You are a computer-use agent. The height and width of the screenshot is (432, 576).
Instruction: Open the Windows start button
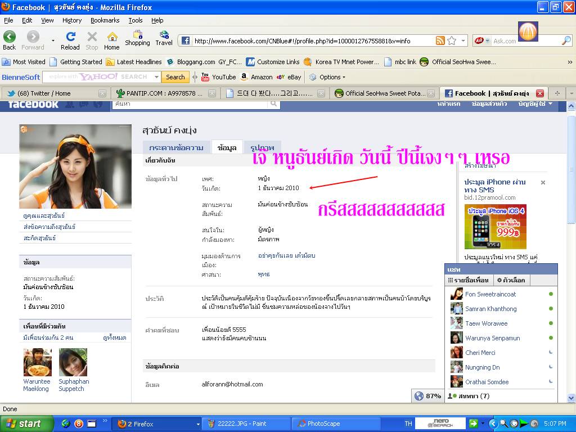(x=26, y=424)
